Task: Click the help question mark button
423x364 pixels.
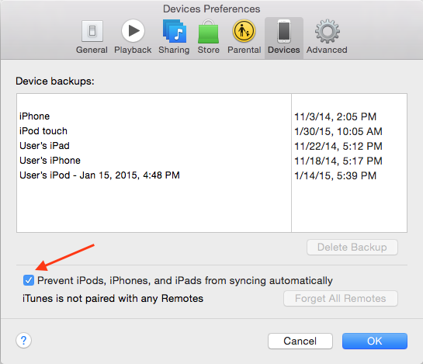Action: [24, 341]
